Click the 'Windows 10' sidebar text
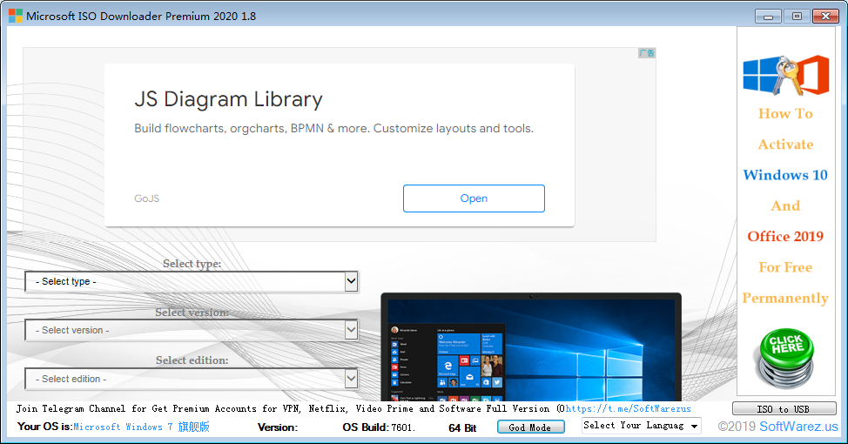The image size is (848, 444). pyautogui.click(x=785, y=175)
